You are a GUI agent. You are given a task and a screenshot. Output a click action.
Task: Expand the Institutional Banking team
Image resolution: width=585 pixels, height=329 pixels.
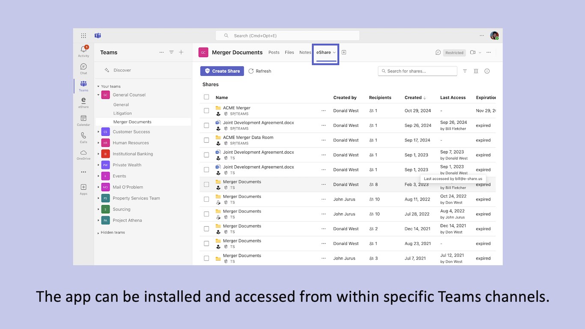coord(98,154)
